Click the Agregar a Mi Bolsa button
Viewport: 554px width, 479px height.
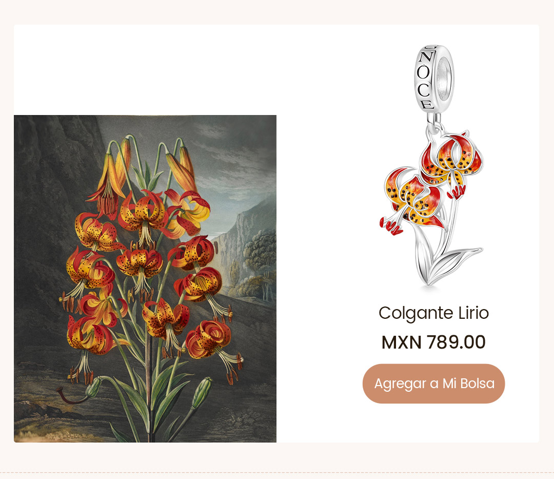(x=433, y=384)
